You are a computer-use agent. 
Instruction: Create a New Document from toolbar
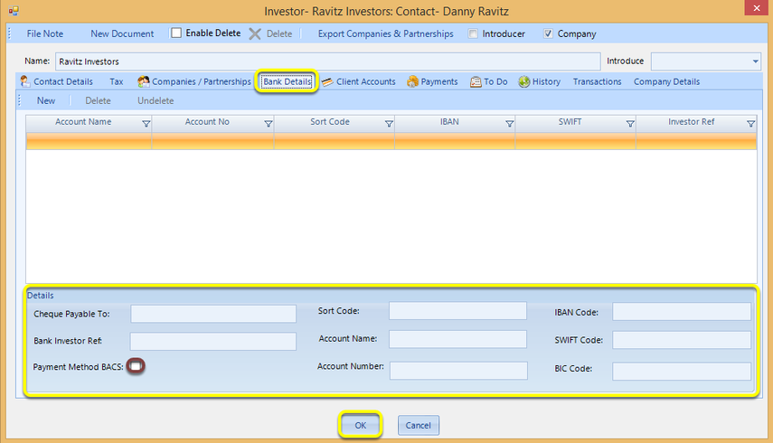(x=122, y=34)
